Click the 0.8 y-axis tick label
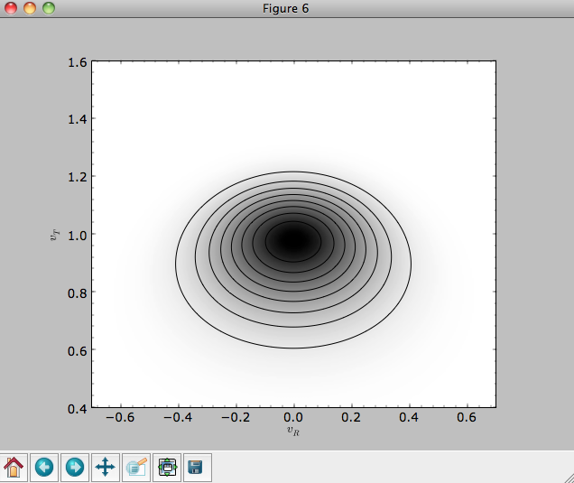574x483 pixels. [78, 293]
